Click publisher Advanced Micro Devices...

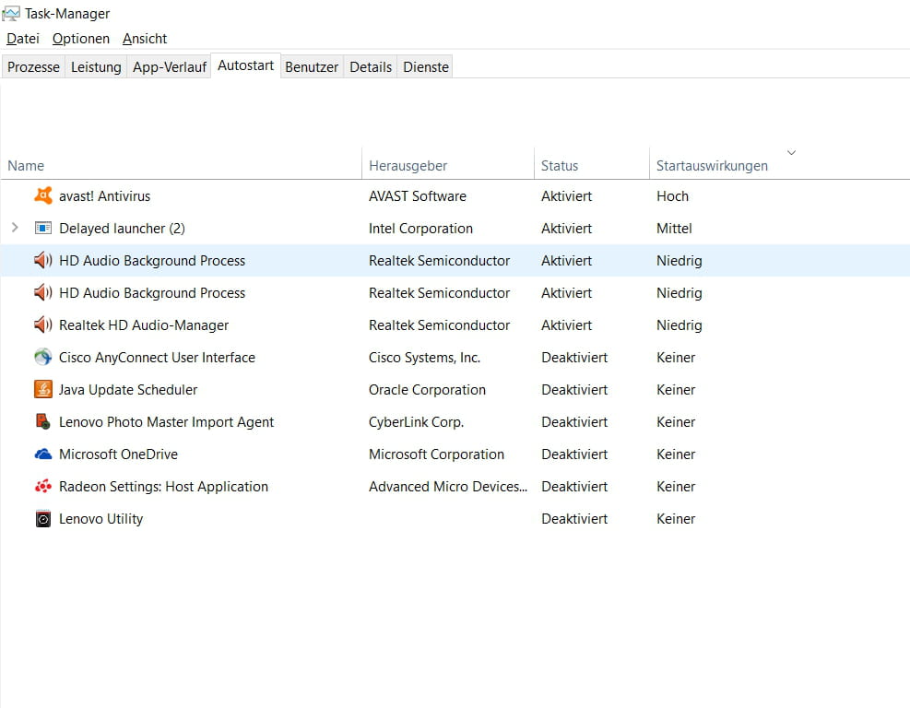448,487
